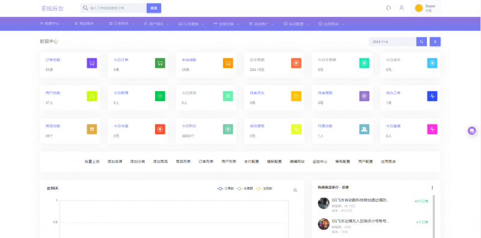Click the QQ飞车边境无人区 product thumbnail
The image size is (481, 238).
[323, 224]
